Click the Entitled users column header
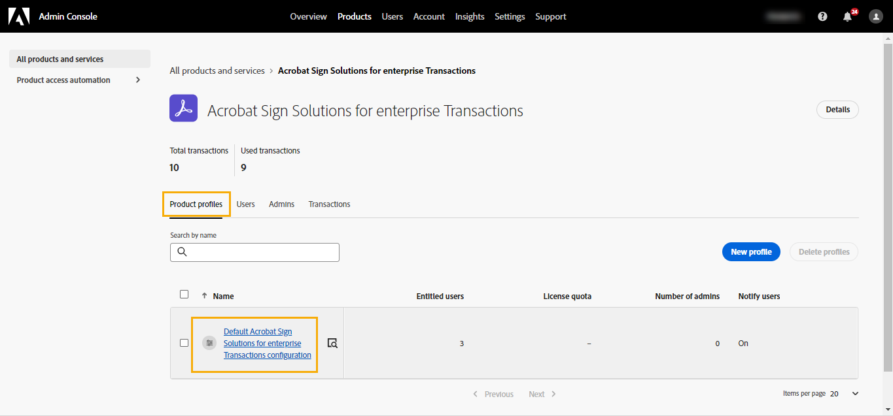This screenshot has width=893, height=416. point(440,296)
